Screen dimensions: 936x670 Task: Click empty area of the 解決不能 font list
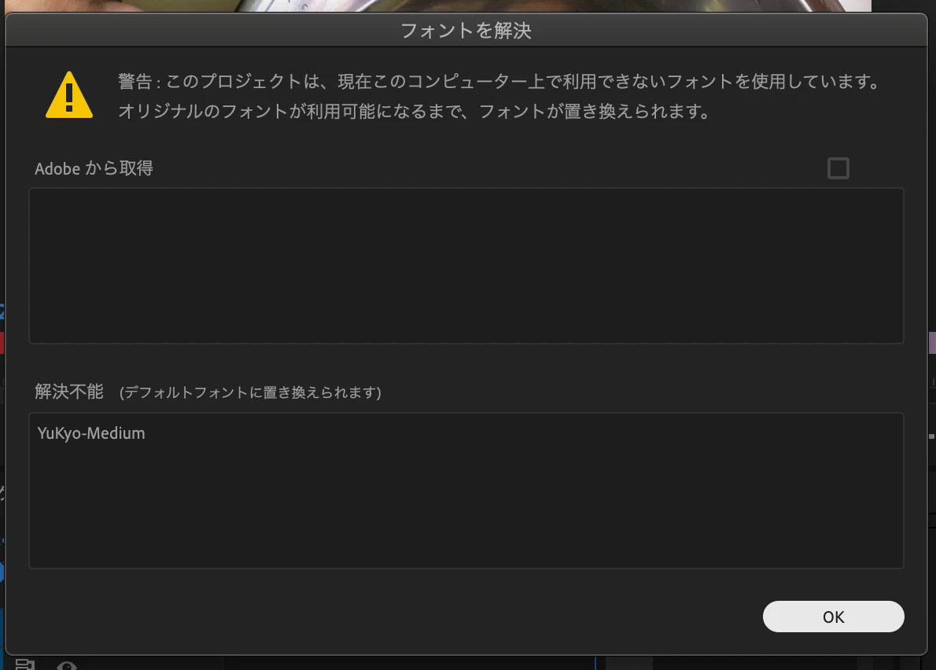click(466, 507)
